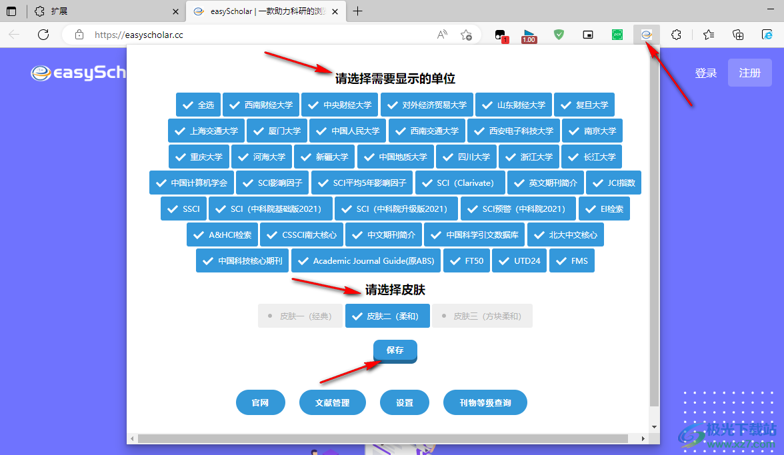Click the popup scroll right arrow

tap(643, 438)
